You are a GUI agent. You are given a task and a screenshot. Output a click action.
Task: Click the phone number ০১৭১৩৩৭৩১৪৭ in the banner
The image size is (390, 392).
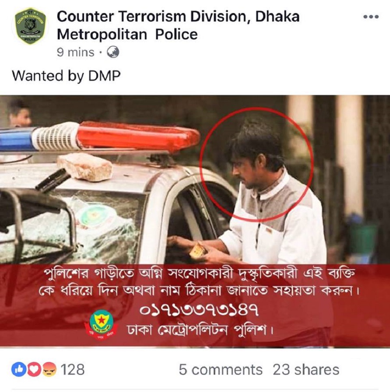[199, 310]
